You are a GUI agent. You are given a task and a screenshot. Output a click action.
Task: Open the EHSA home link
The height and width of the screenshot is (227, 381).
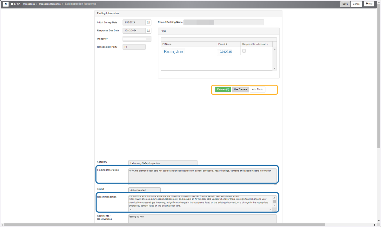tap(16, 4)
